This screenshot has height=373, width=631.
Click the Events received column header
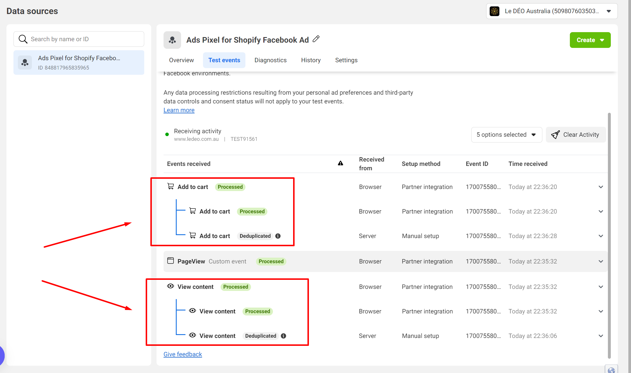coord(189,164)
